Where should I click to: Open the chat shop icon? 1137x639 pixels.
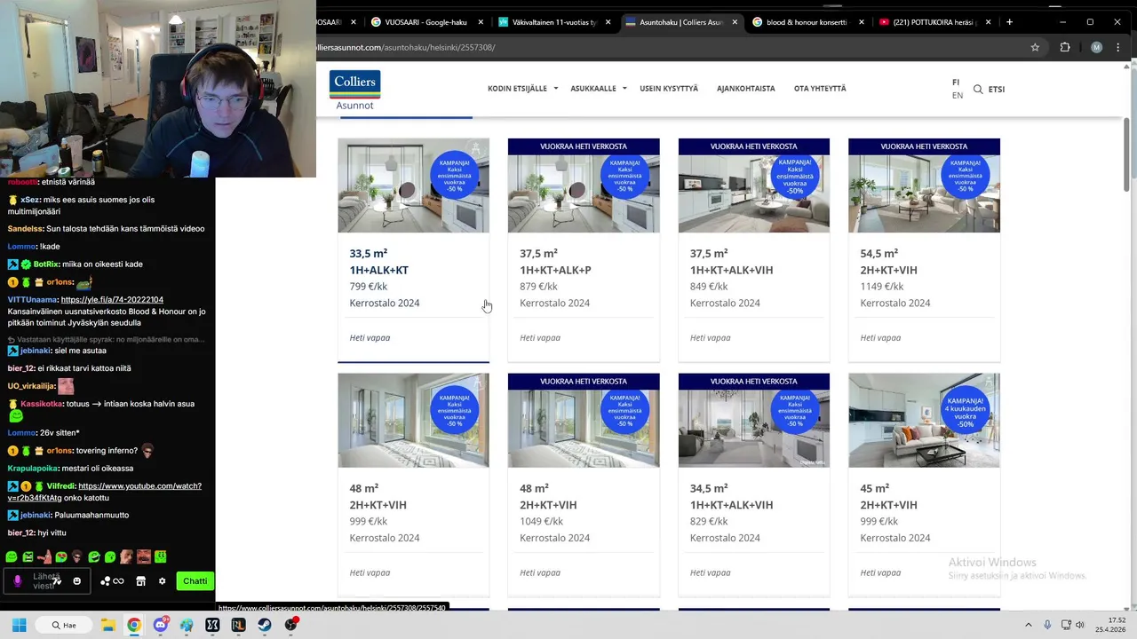coord(140,581)
